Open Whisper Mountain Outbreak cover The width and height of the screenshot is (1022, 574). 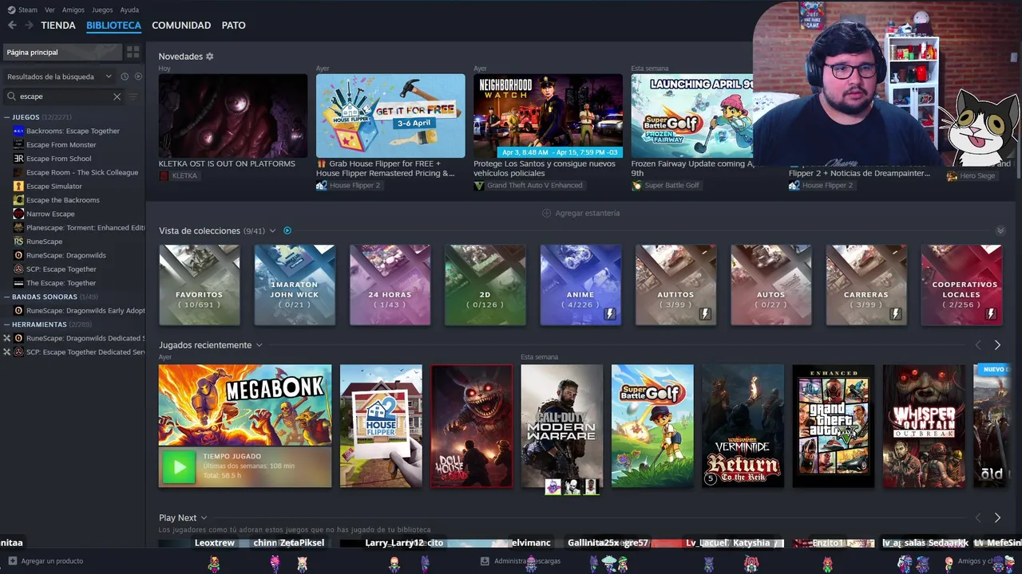[924, 426]
